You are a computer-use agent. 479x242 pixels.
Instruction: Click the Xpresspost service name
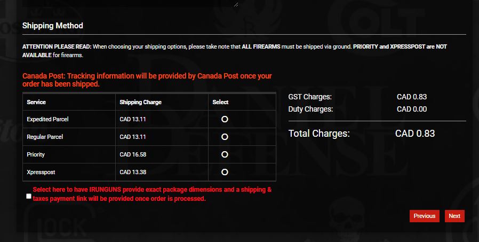pyautogui.click(x=40, y=172)
